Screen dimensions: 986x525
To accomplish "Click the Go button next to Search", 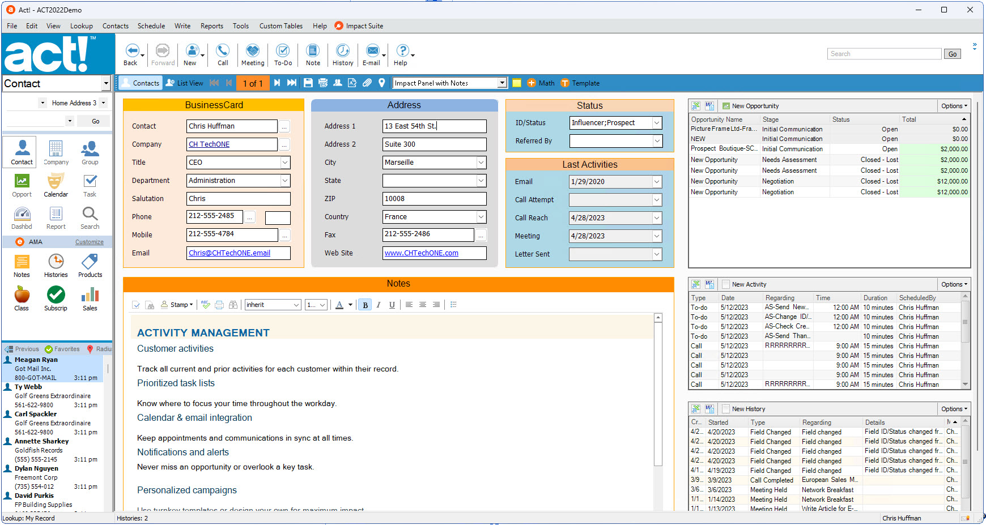I will tap(952, 54).
